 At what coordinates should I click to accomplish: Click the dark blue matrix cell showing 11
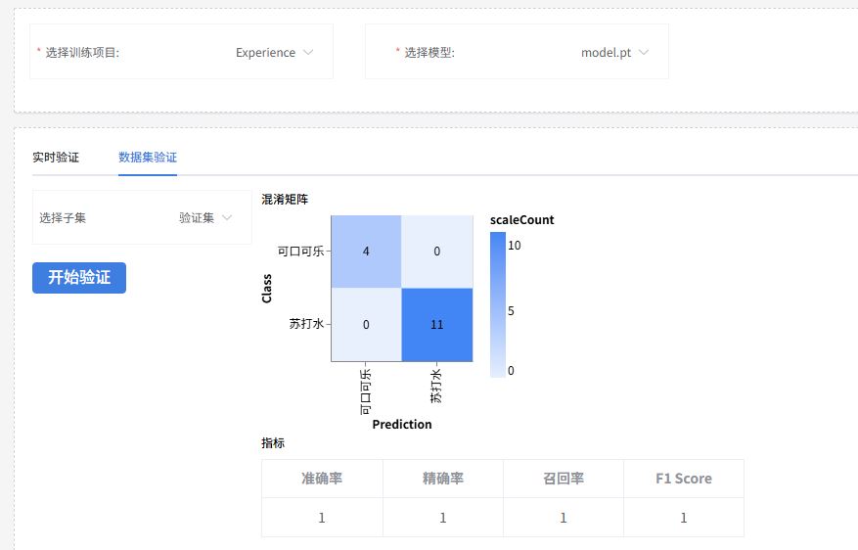[x=436, y=325]
